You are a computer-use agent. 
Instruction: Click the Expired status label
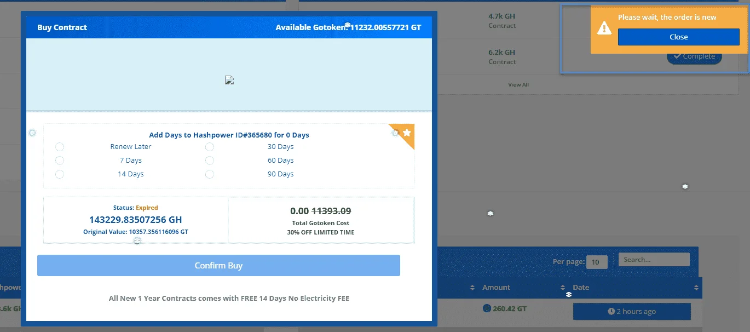pyautogui.click(x=147, y=208)
